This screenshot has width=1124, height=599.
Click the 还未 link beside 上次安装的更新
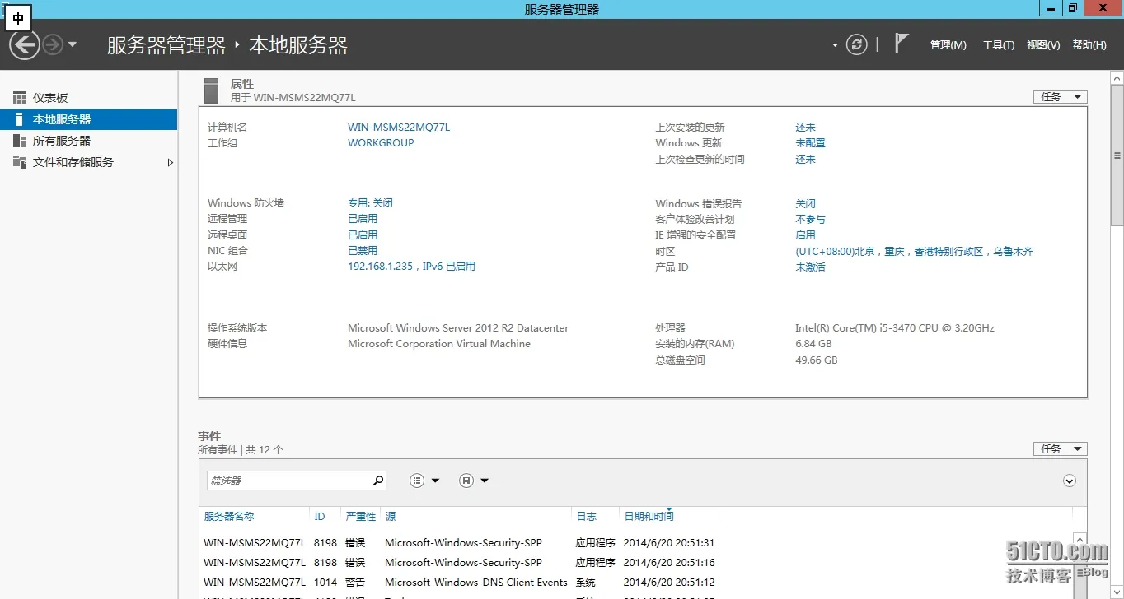(805, 128)
